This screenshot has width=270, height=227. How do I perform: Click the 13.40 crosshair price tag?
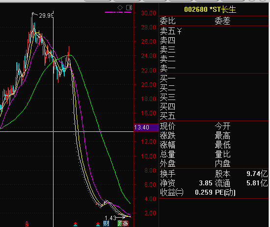(x=146, y=127)
